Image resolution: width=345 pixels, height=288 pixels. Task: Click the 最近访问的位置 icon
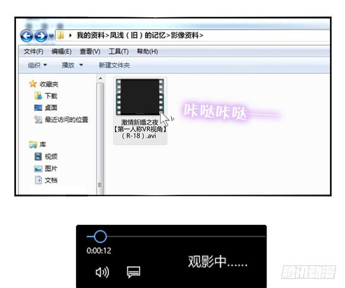(38, 120)
